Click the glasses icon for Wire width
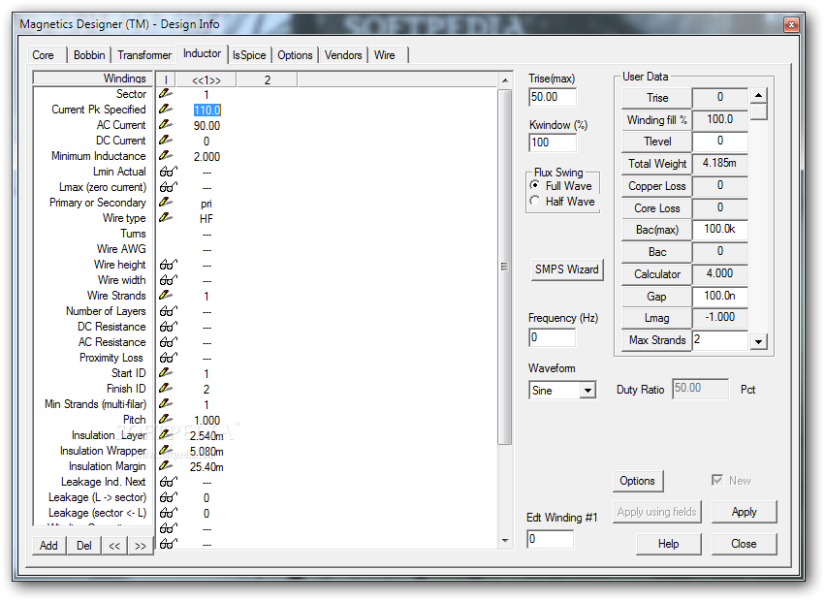Image resolution: width=825 pixels, height=601 pixels. [169, 280]
